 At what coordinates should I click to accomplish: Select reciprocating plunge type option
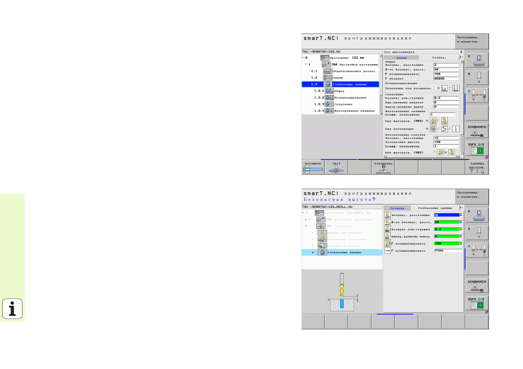pos(444,129)
